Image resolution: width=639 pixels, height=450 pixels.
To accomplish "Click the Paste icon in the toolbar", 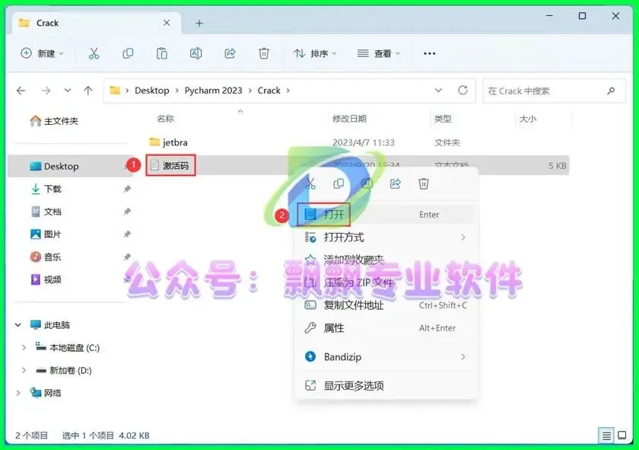I will pos(162,53).
